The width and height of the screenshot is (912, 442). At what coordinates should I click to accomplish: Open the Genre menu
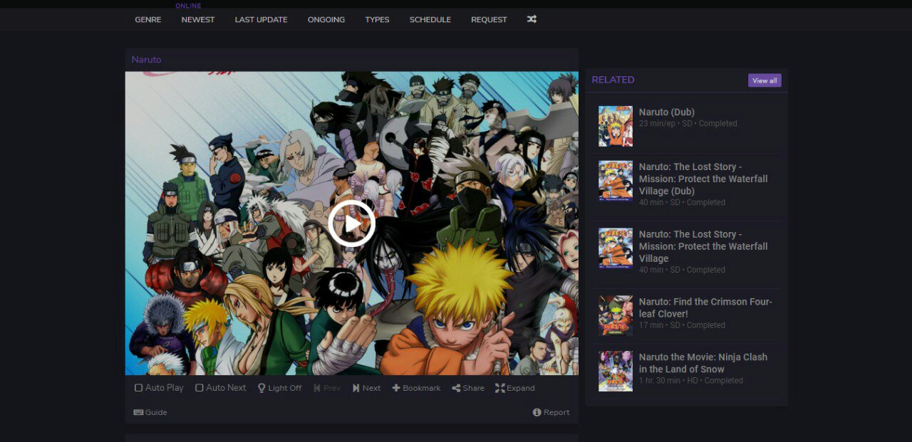click(x=148, y=19)
